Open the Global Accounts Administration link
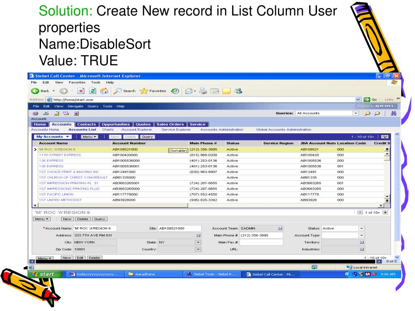The width and height of the screenshot is (415, 311). coord(284,130)
